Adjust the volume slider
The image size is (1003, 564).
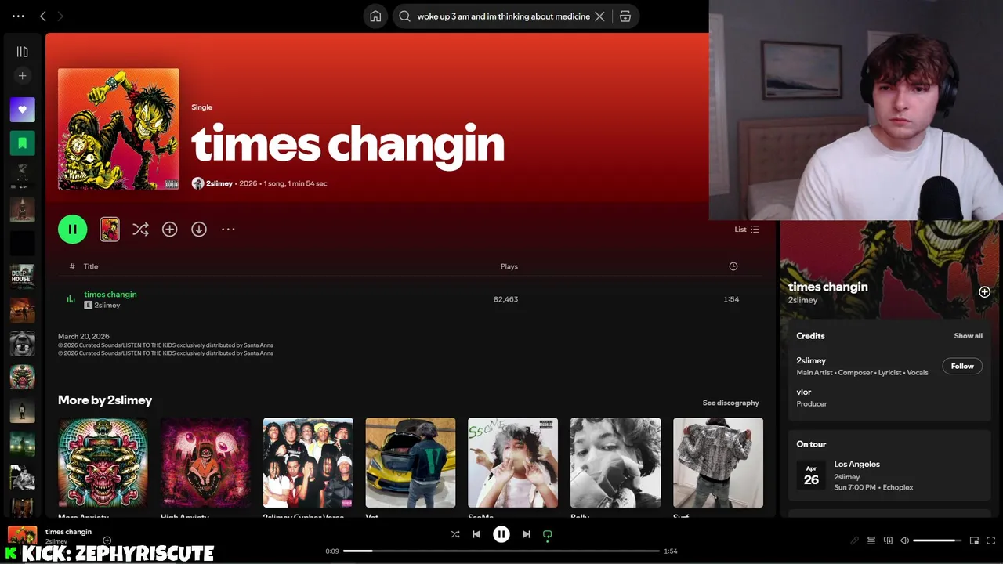[938, 540]
